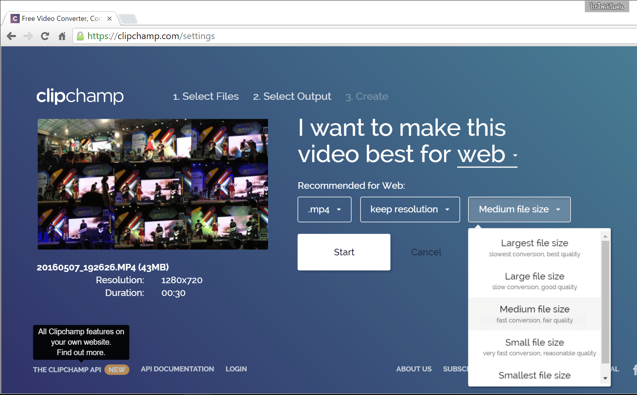Close the Free Video Converter tab
Image resolution: width=637 pixels, height=395 pixels.
click(x=109, y=19)
